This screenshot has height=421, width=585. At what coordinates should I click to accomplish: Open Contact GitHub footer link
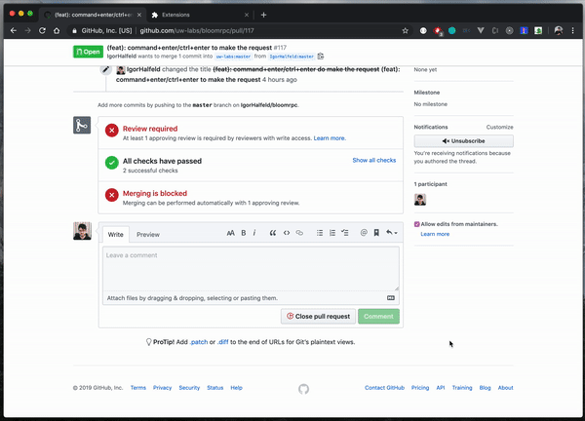[385, 388]
